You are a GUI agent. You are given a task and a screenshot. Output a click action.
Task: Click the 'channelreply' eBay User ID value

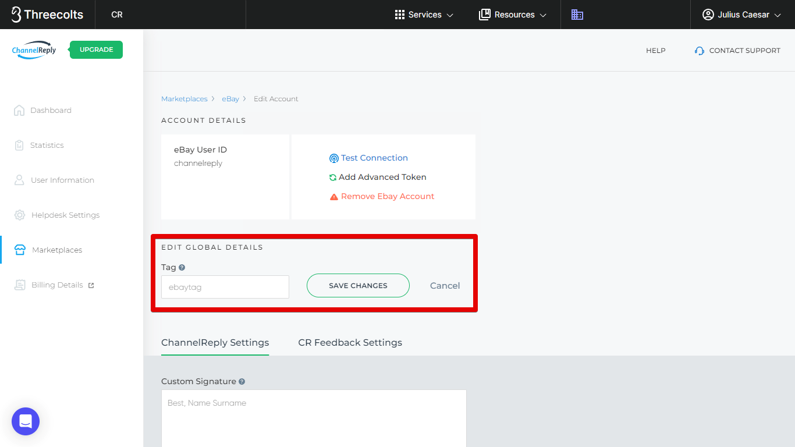point(198,164)
